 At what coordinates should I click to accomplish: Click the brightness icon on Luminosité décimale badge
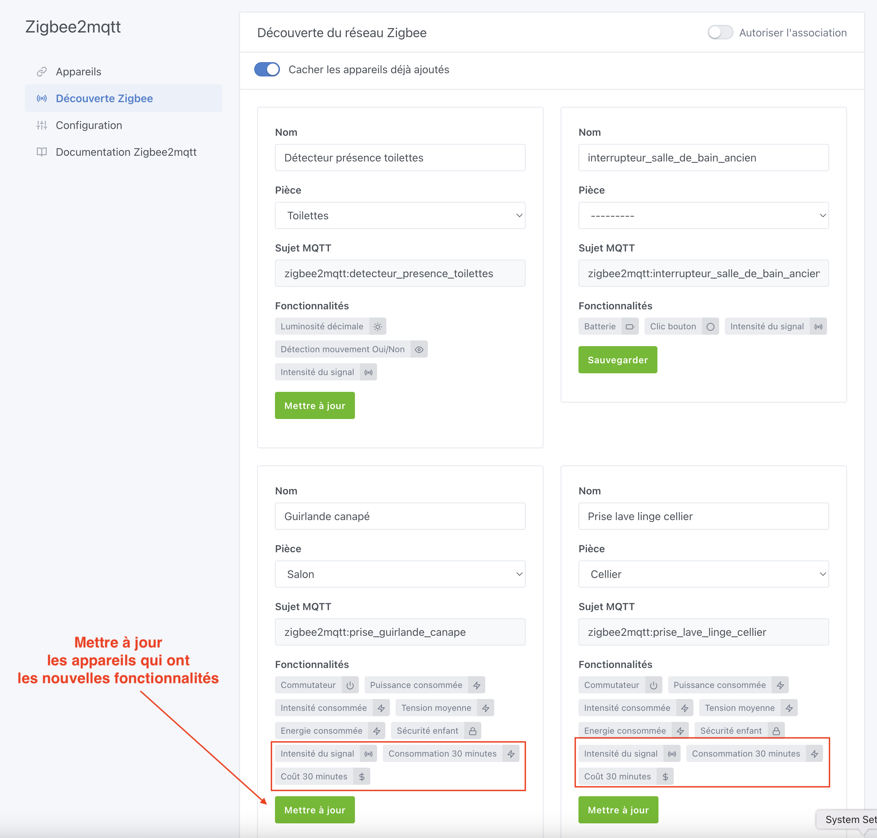tap(377, 326)
